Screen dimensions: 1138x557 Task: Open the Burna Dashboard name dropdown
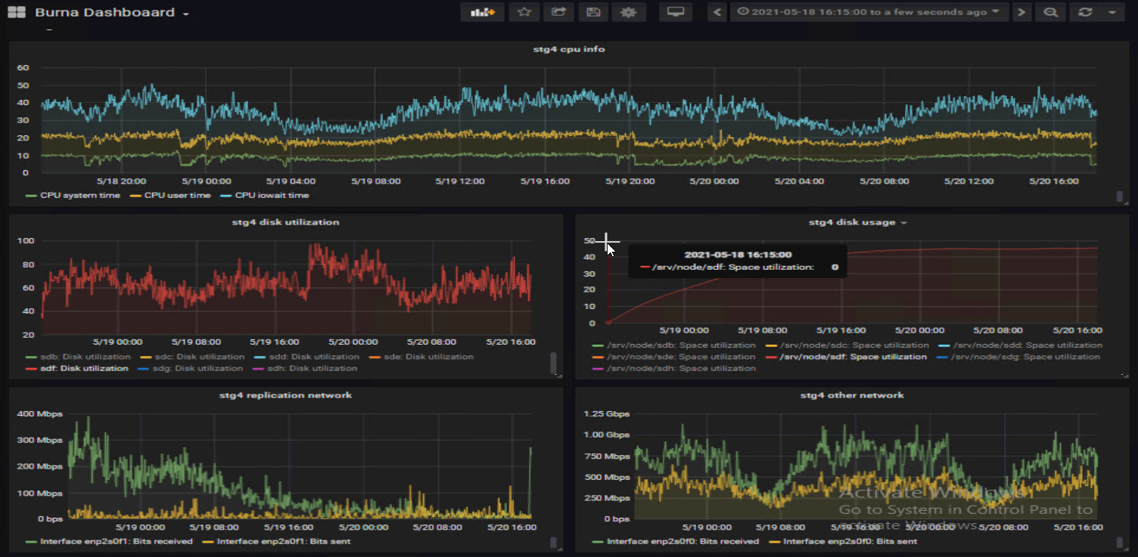click(111, 13)
